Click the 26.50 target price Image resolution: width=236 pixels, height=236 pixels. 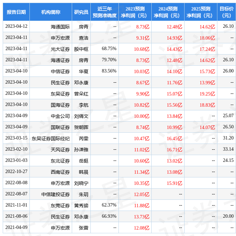[228, 127]
